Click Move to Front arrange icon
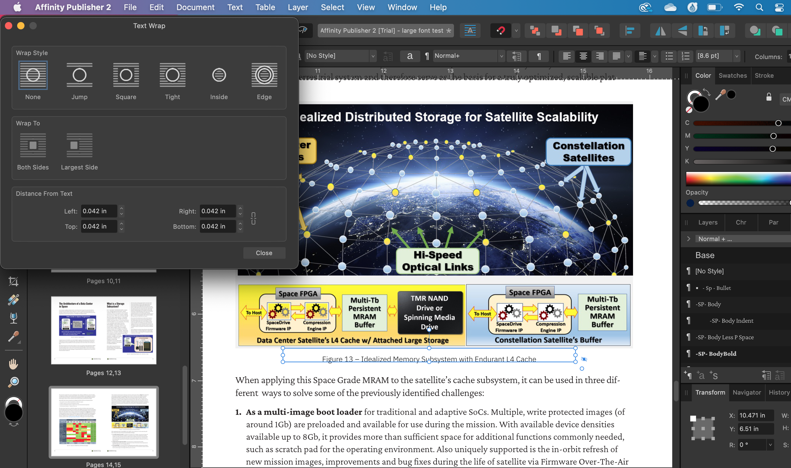Image resolution: width=791 pixels, height=468 pixels. click(x=599, y=31)
